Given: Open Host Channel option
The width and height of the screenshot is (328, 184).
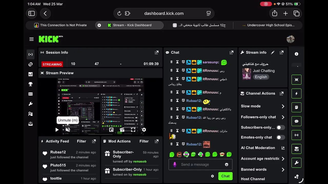Looking at the screenshot, I should 253,179.
